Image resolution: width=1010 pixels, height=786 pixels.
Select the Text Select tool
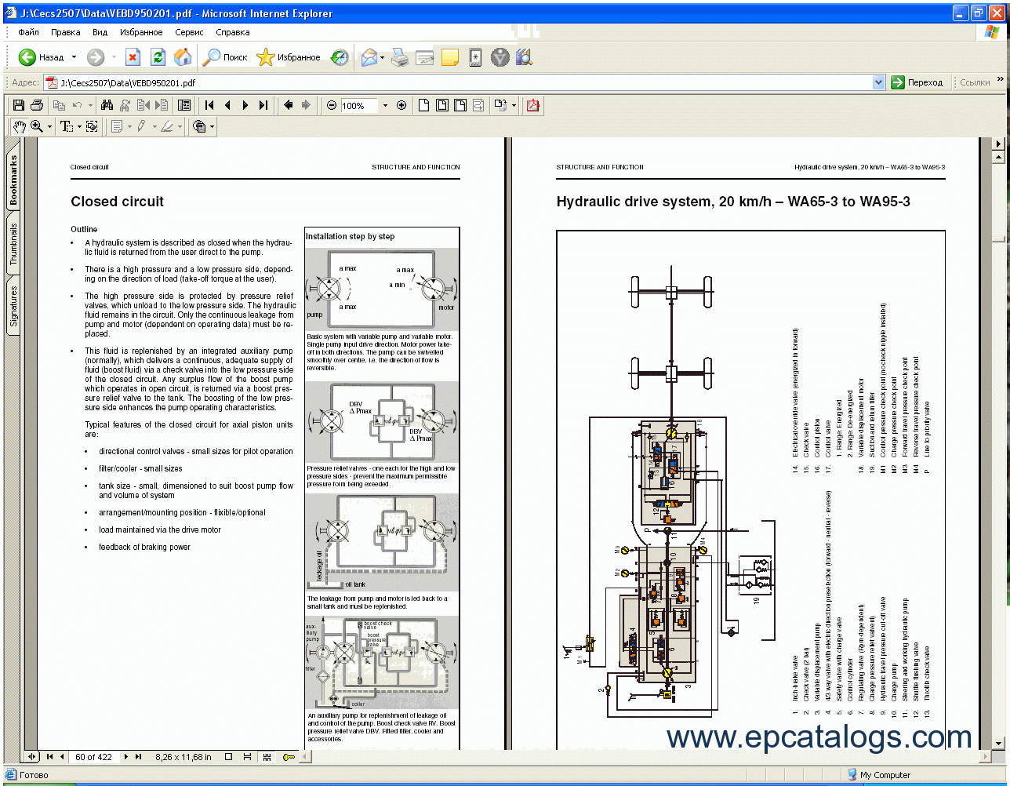[67, 126]
